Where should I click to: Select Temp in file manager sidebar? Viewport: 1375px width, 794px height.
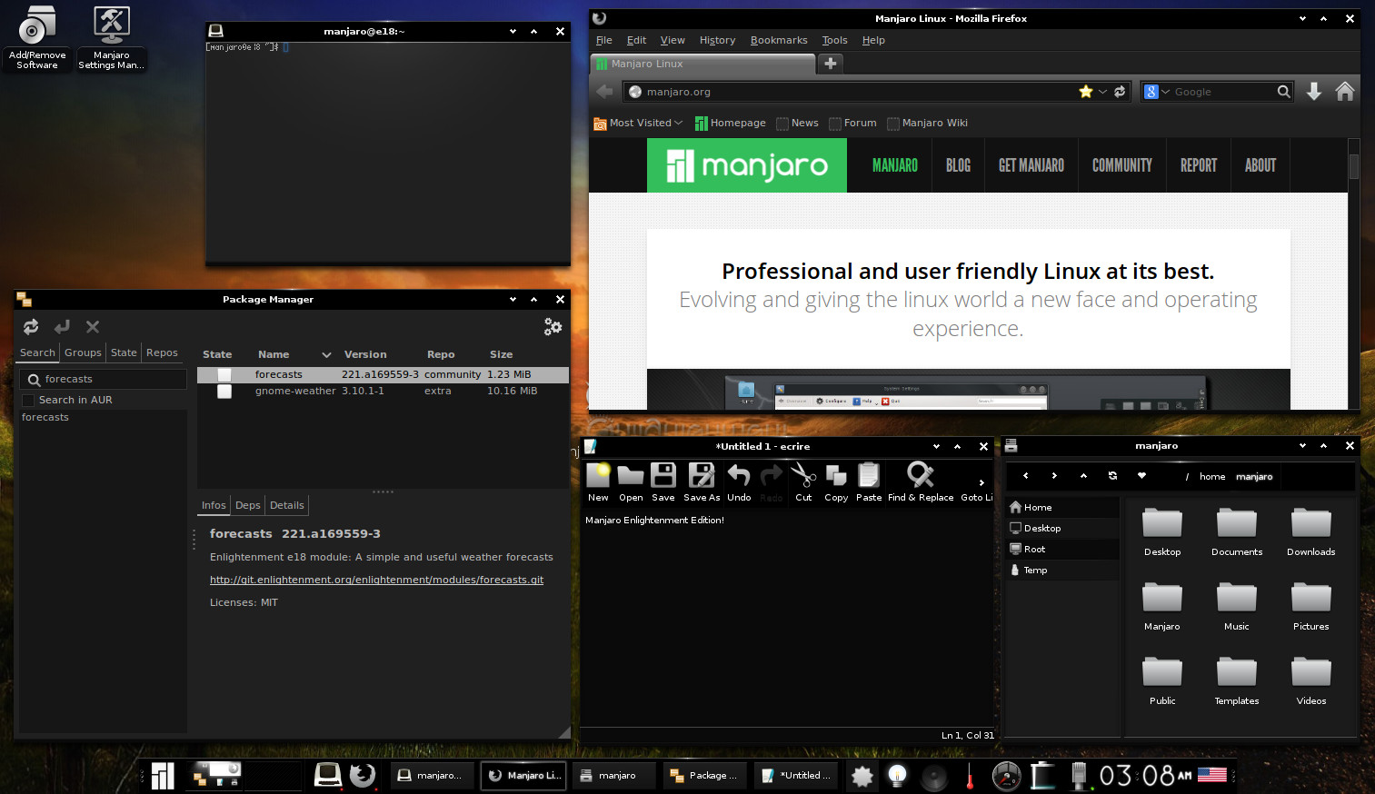[x=1062, y=570]
